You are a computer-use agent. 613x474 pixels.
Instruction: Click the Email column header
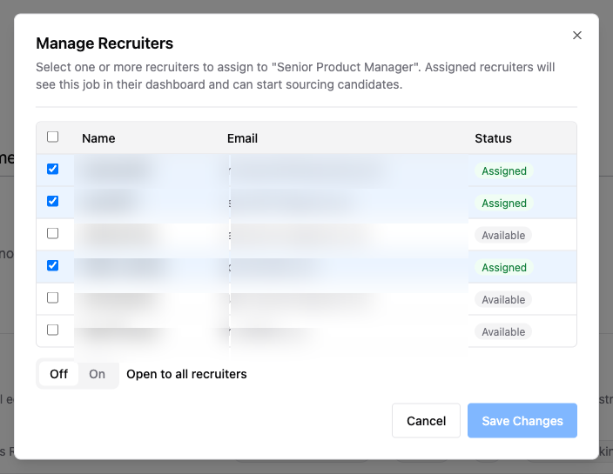[242, 138]
